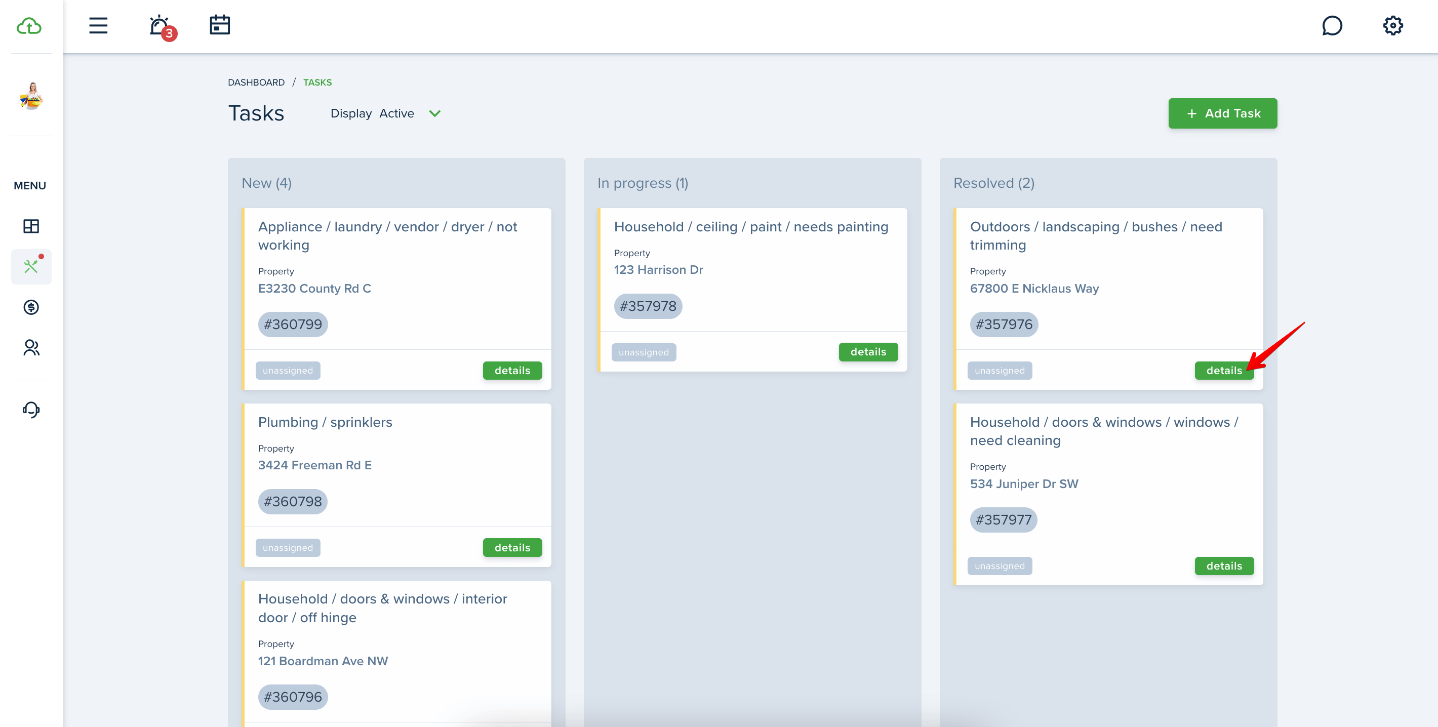Open property 123 Harrison Dr

click(x=659, y=270)
